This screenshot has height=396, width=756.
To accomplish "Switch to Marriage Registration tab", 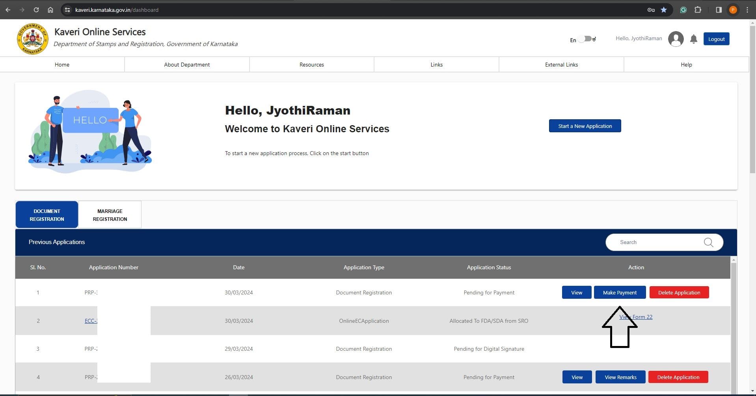I will [110, 215].
